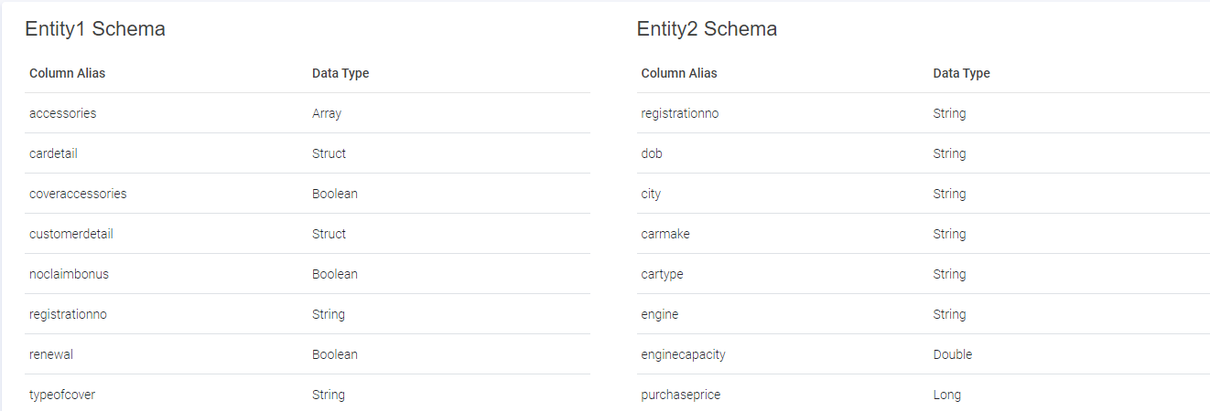Select the engine String row
The image size is (1210, 411).
(923, 314)
